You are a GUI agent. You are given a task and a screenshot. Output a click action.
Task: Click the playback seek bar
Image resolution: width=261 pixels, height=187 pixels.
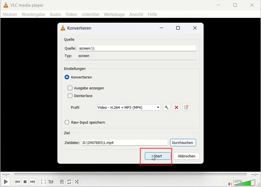[x=130, y=174]
